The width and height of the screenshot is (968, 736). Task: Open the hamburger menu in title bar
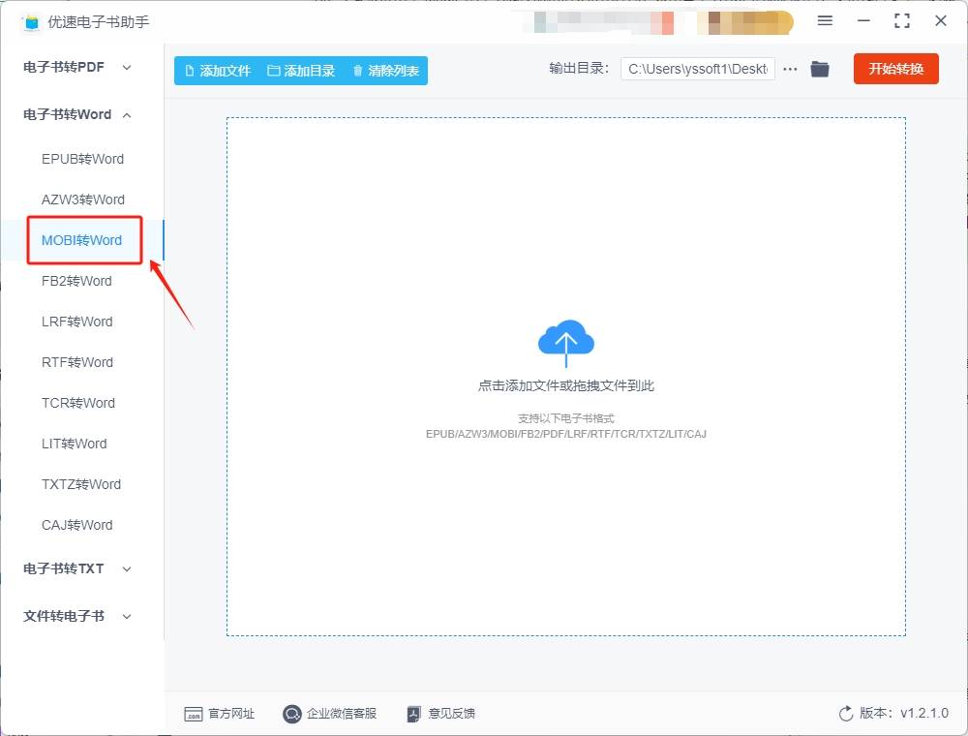825,21
